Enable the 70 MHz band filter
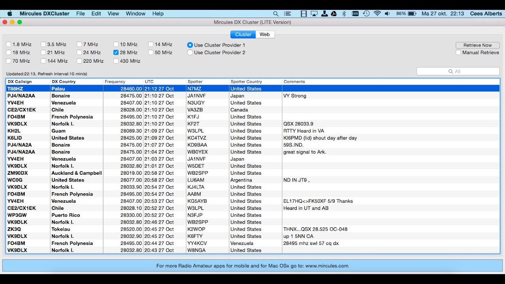The height and width of the screenshot is (284, 505). point(9,61)
